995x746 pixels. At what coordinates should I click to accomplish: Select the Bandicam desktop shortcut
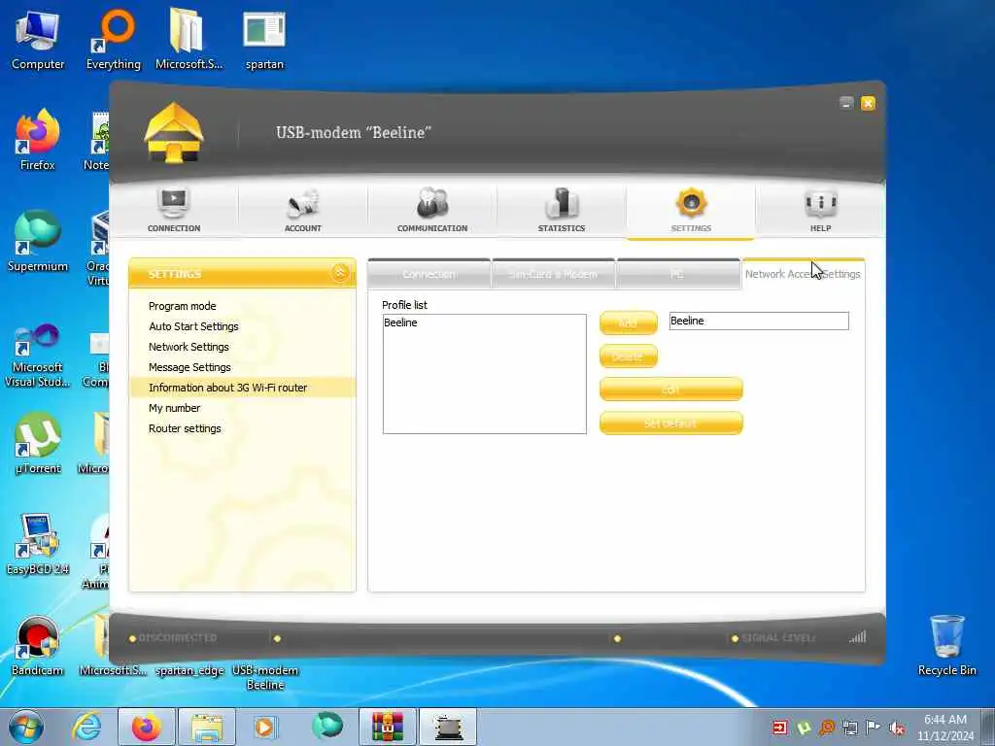point(38,646)
